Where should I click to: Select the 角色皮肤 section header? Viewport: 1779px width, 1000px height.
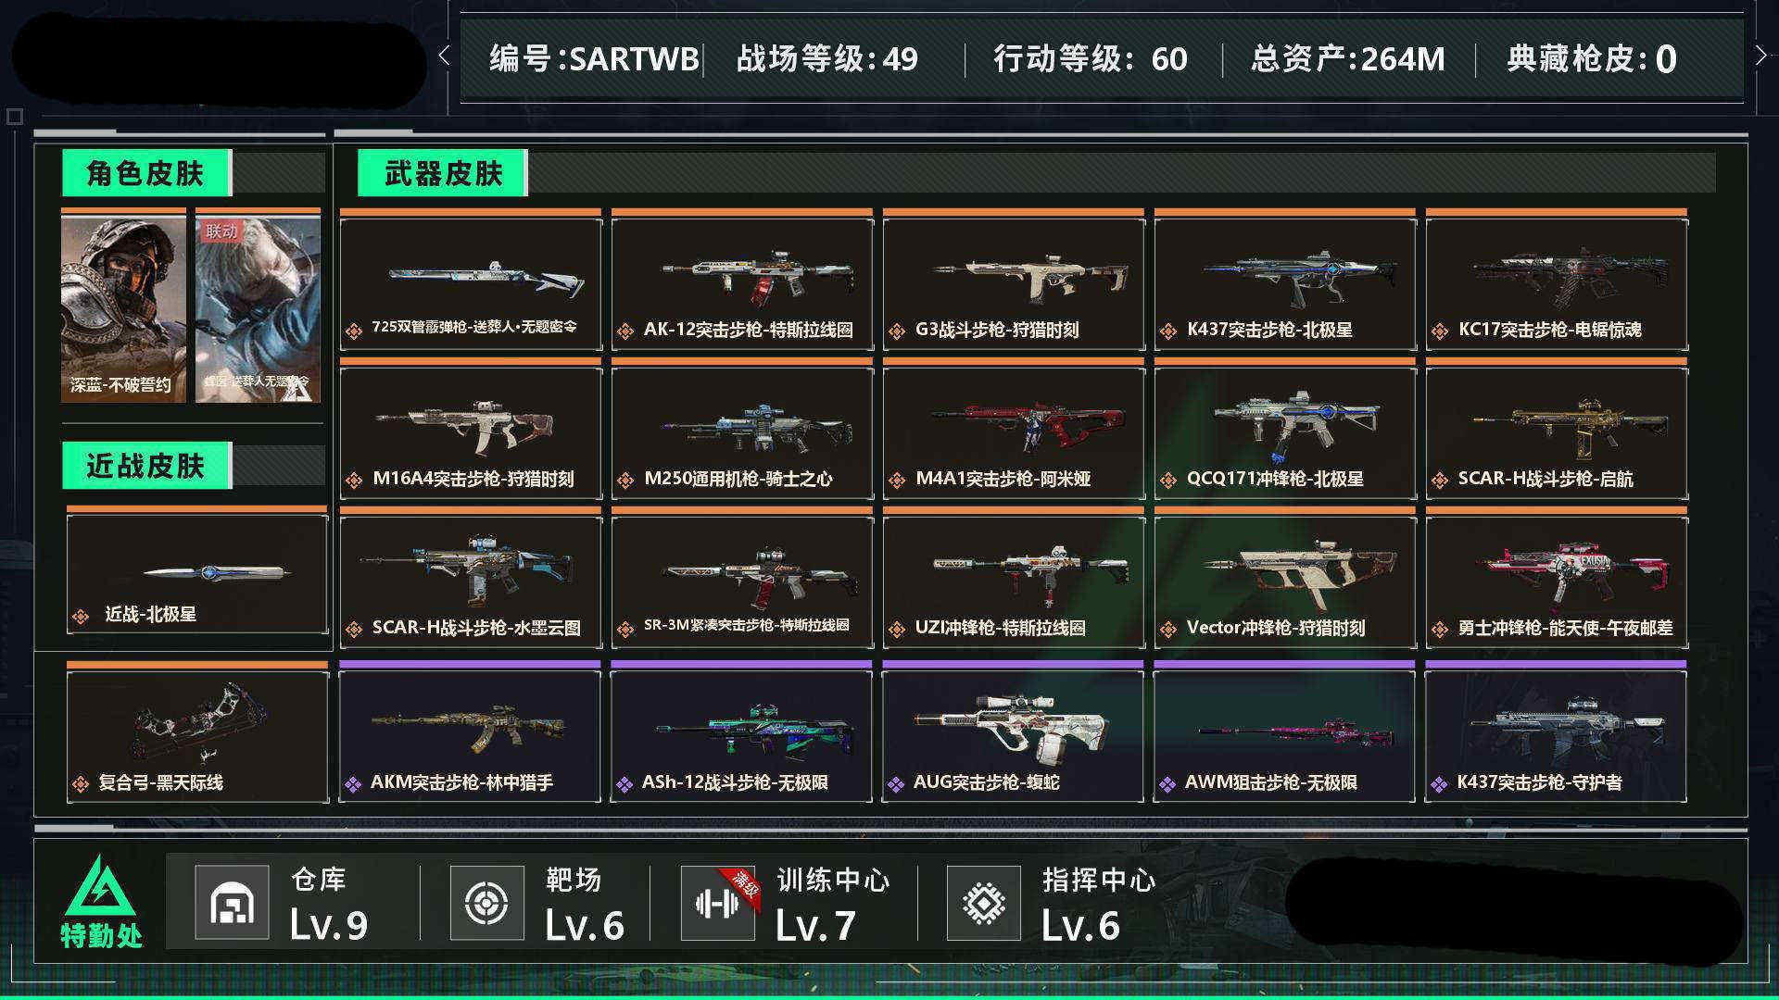pos(146,173)
